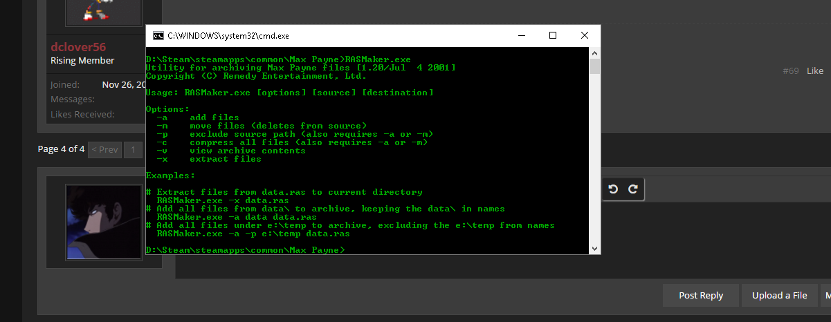Click the cmd.exe window title icon
831x322 pixels.
(x=158, y=35)
